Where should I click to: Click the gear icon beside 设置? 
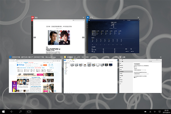pyautogui.click(x=120, y=57)
